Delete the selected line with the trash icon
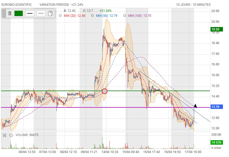 10,13
